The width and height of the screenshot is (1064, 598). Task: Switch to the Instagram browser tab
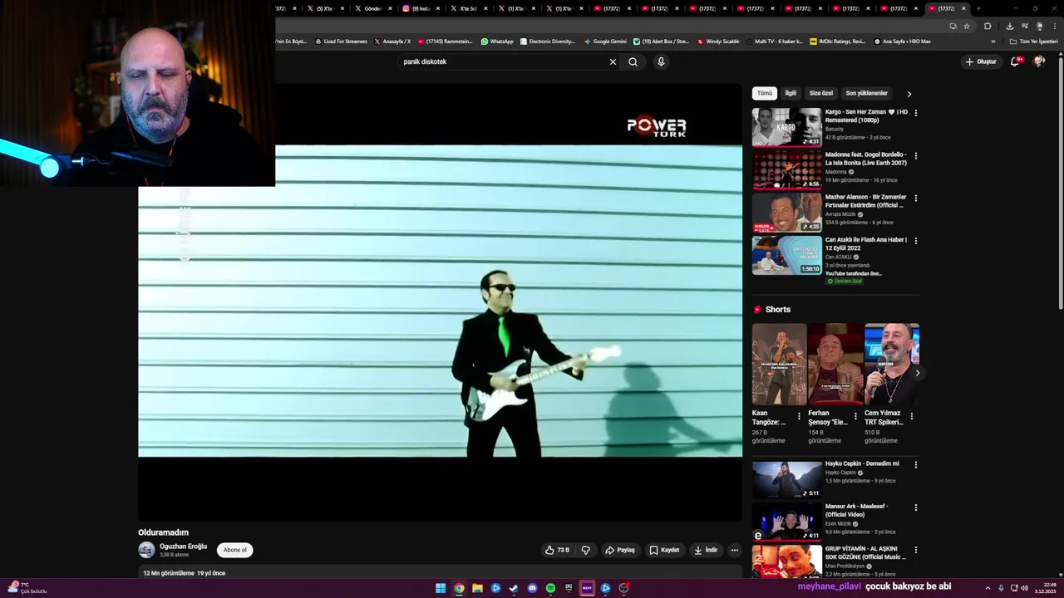tap(421, 8)
